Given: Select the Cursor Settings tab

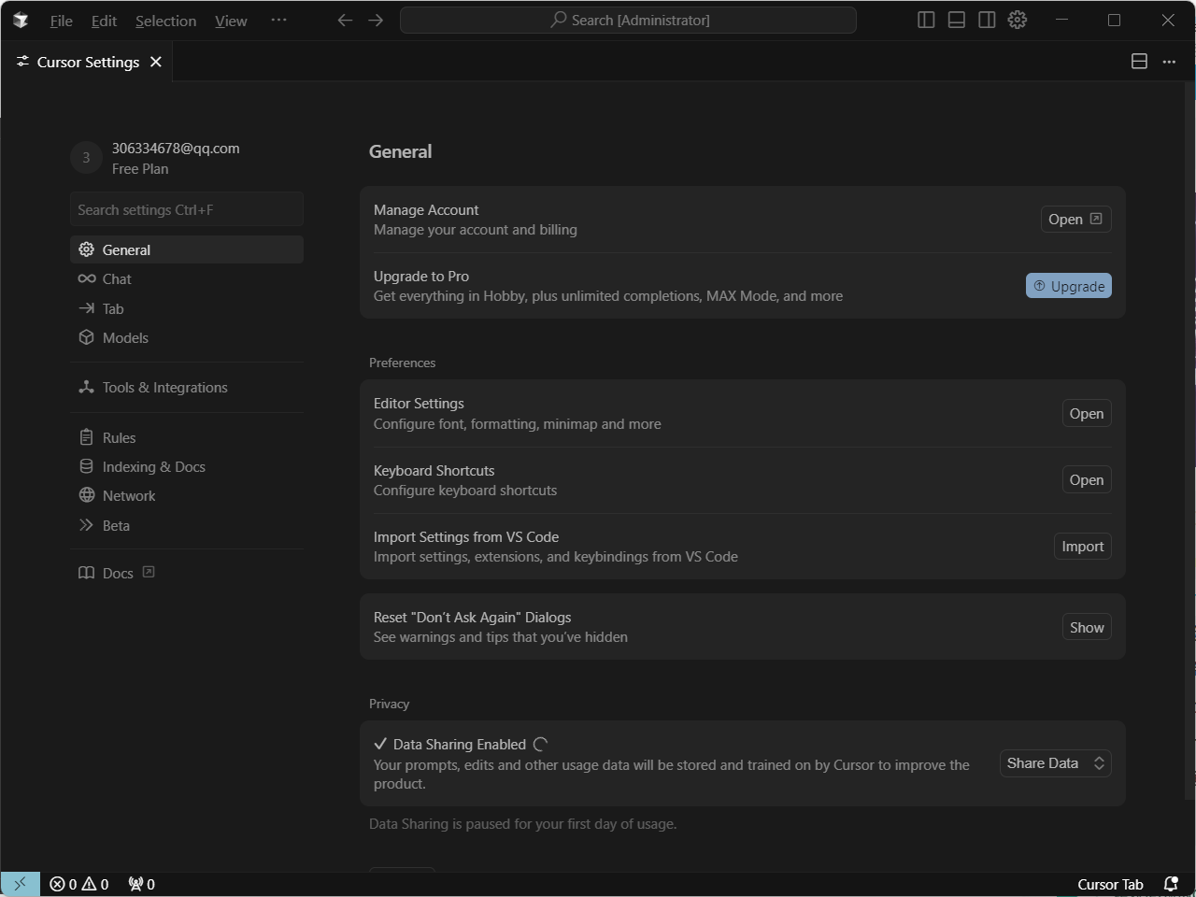Looking at the screenshot, I should pyautogui.click(x=87, y=62).
